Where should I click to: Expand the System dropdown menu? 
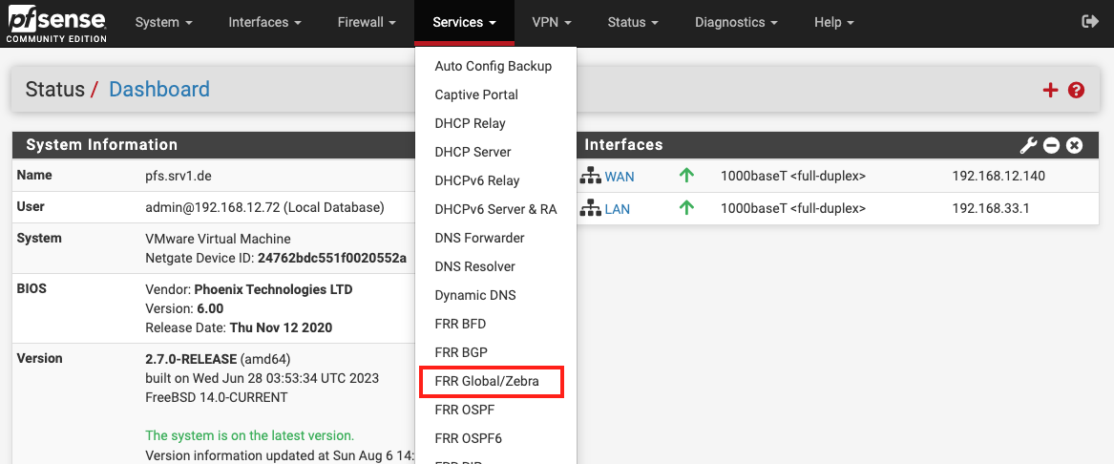pyautogui.click(x=163, y=22)
